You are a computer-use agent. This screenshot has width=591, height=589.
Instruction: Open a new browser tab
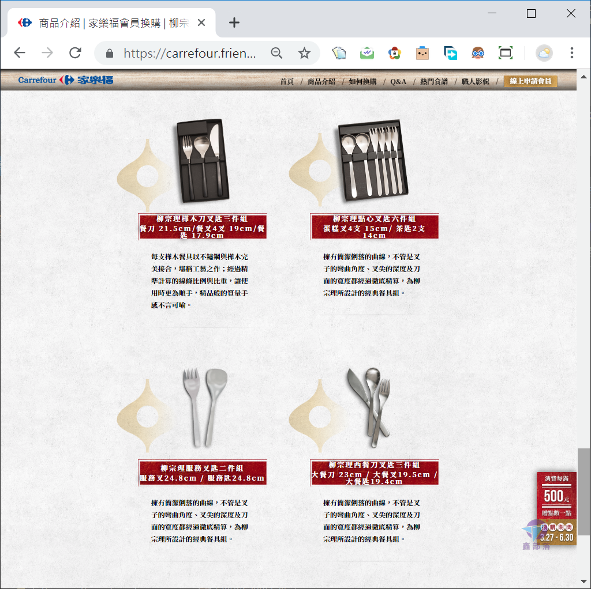(x=234, y=22)
